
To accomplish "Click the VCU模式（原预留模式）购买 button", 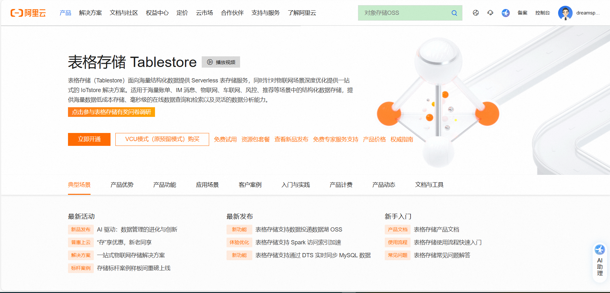I will click(162, 139).
